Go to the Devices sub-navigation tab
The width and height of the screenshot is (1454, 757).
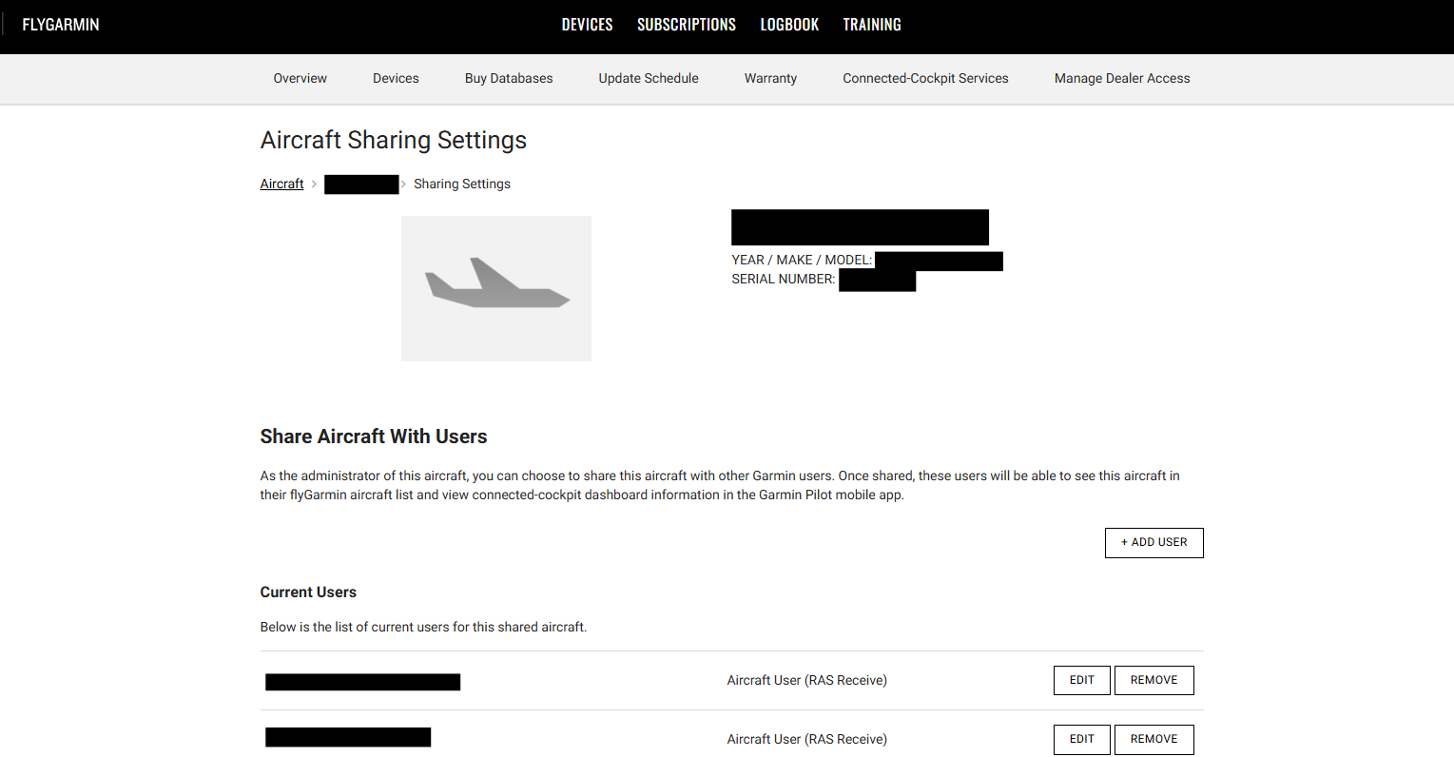click(396, 79)
